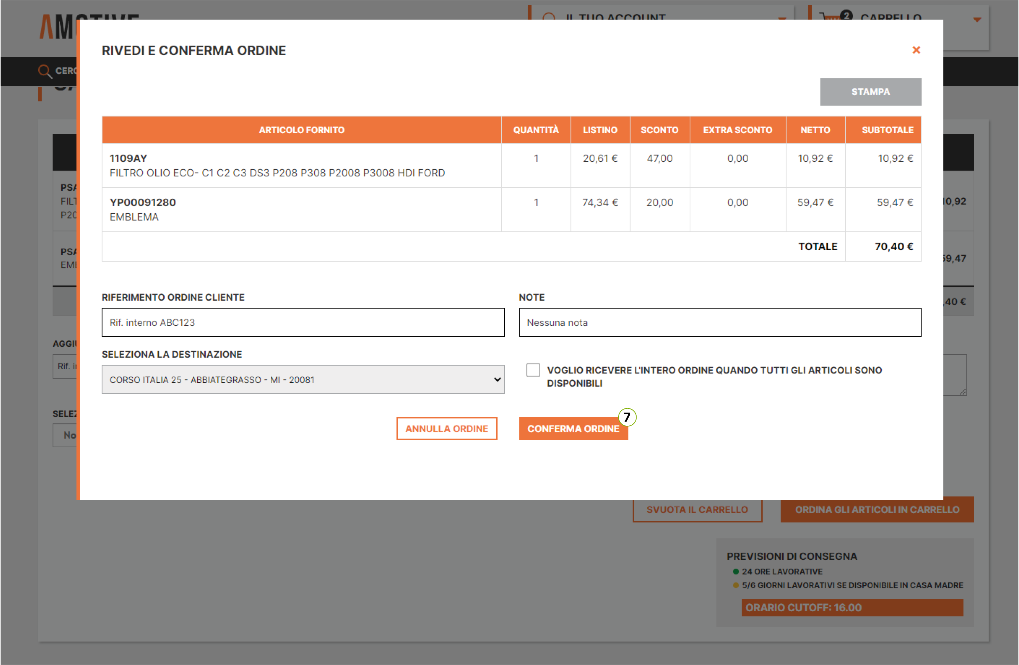Cancel the order with ANNULLA ORDINE

[446, 428]
